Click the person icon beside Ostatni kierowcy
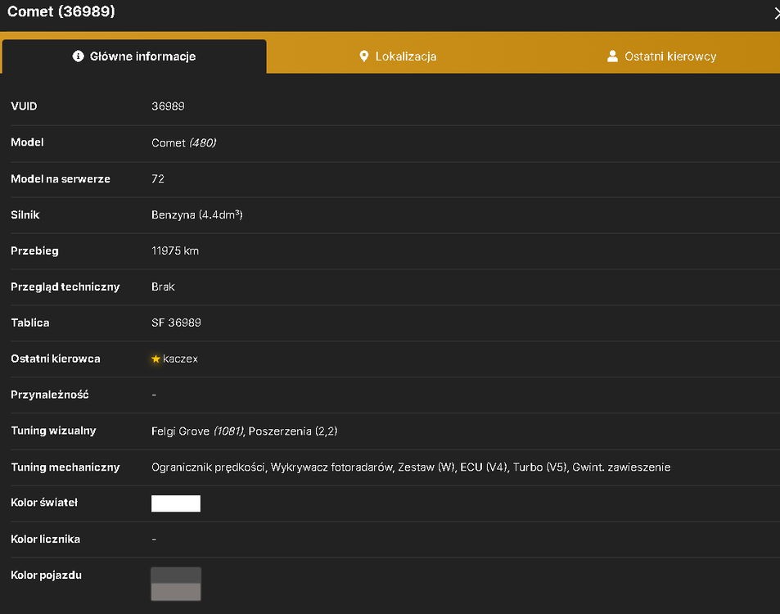Viewport: 780px width, 614px height. pyautogui.click(x=612, y=56)
